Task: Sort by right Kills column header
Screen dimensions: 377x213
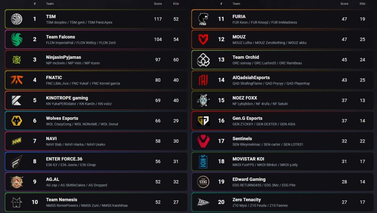Action: pyautogui.click(x=362, y=3)
